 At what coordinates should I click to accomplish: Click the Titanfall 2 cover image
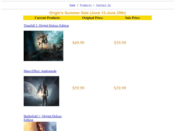pos(43,46)
